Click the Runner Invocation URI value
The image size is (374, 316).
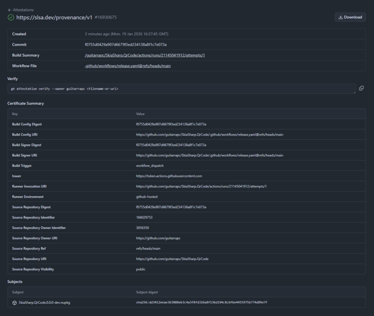pos(201,186)
